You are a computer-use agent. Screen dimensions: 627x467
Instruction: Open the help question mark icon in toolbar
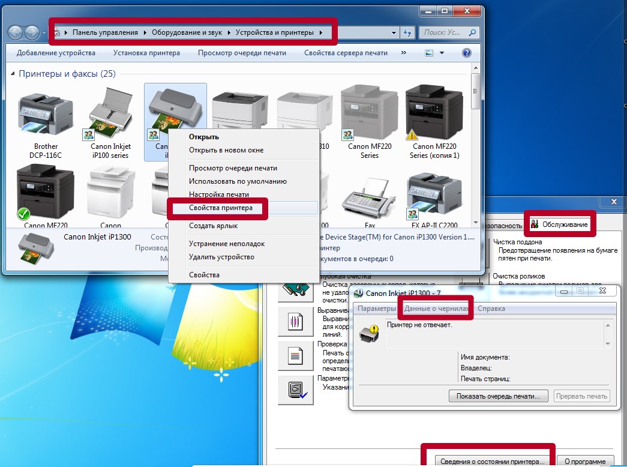tap(465, 53)
